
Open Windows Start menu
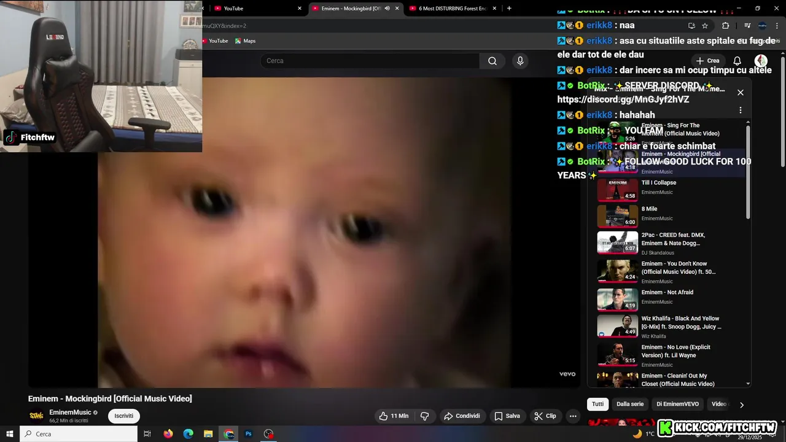10,434
